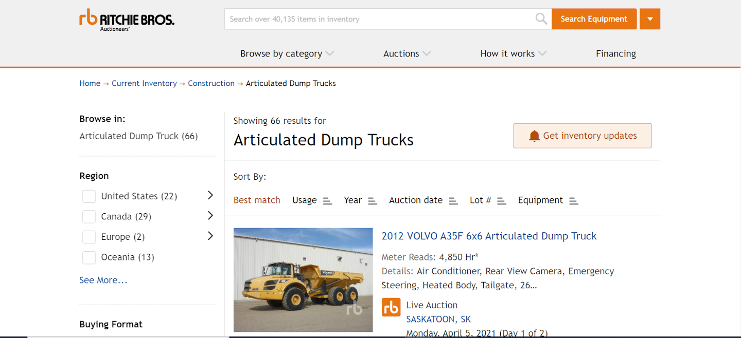Viewport: 741px width, 338px height.
Task: Go to the Financing page
Action: point(616,53)
